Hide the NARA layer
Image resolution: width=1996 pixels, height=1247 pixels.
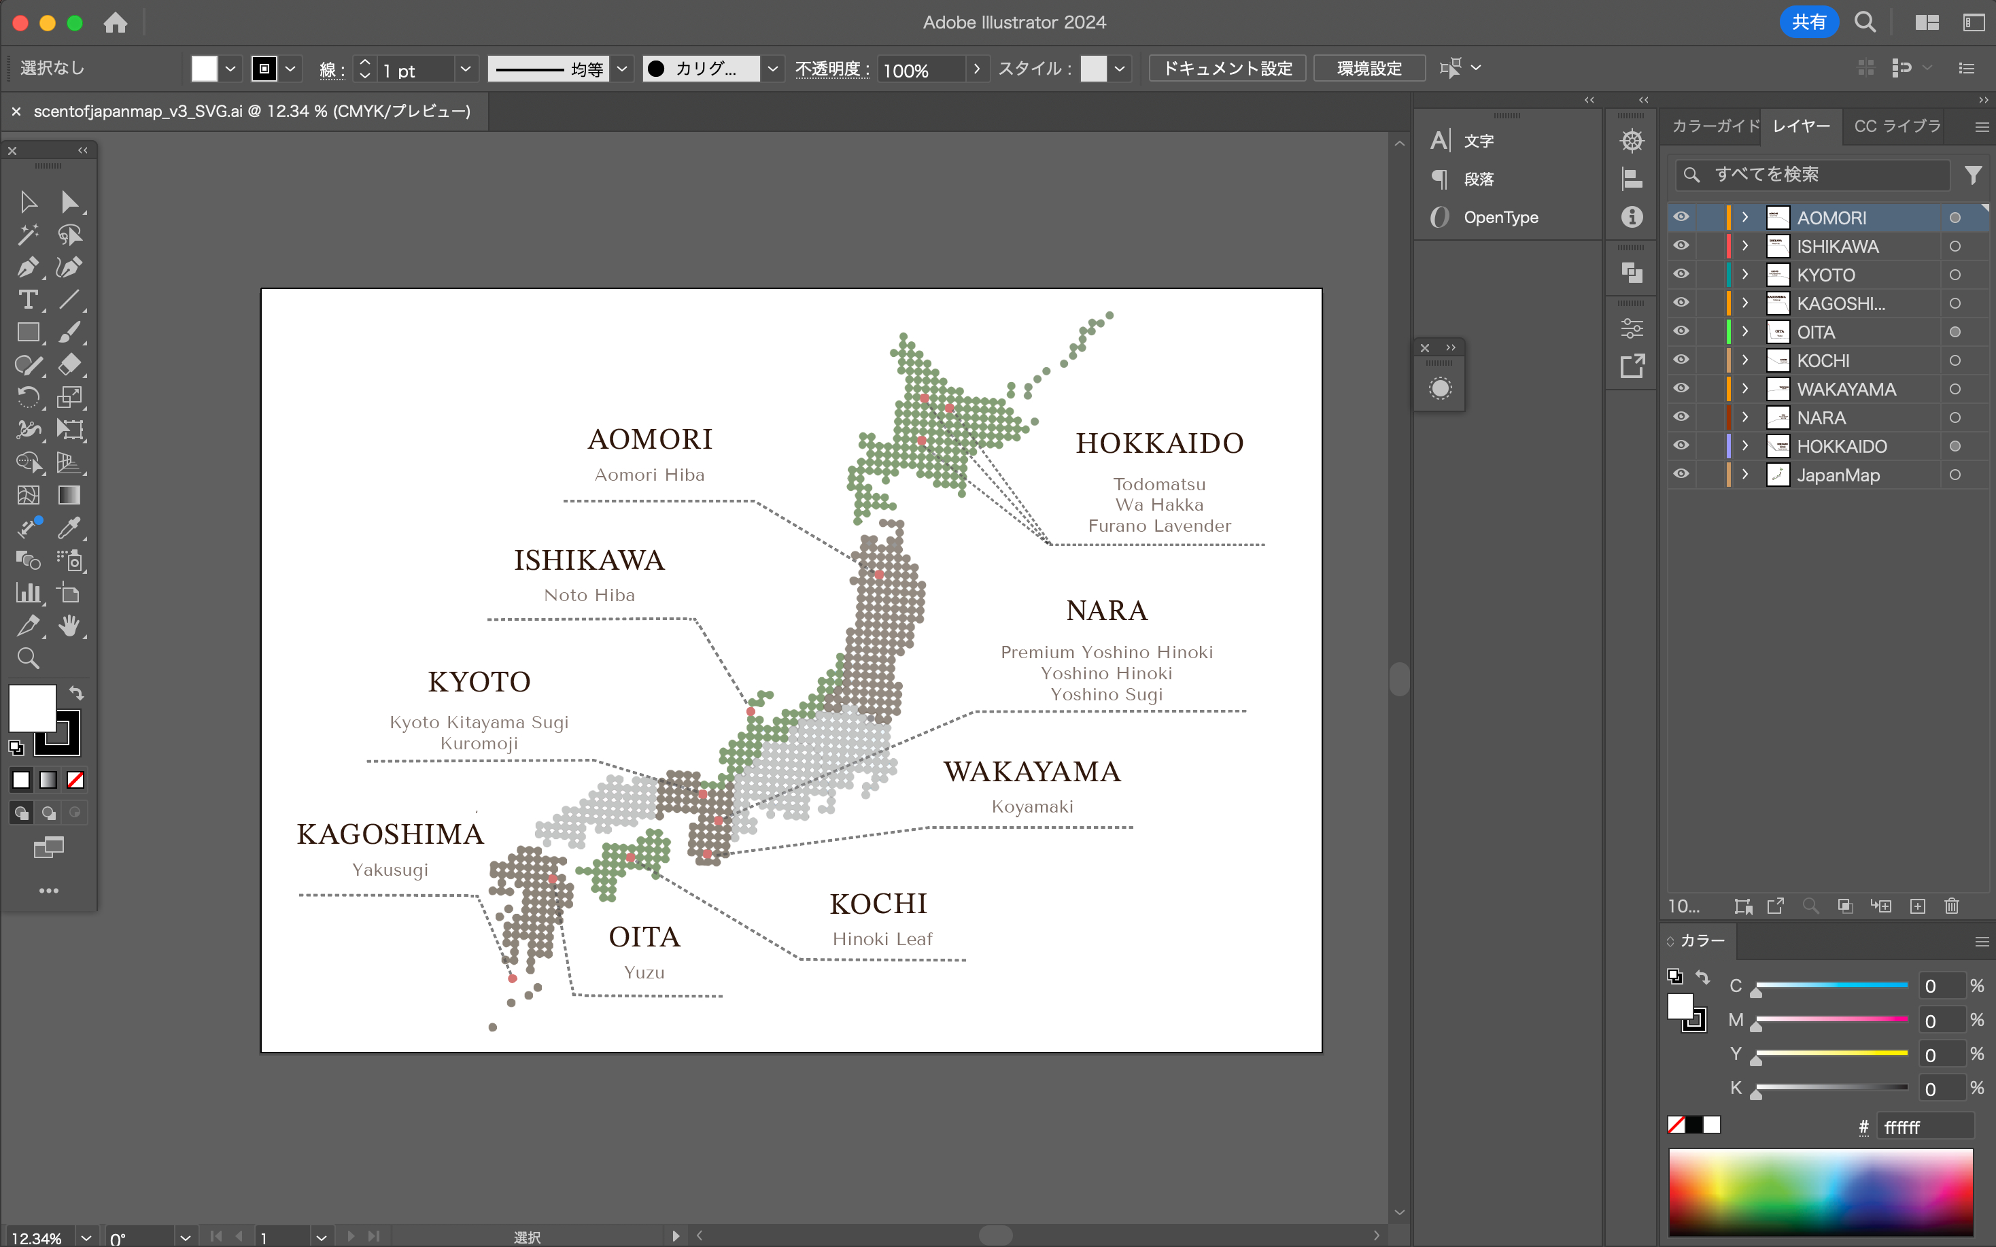click(1681, 417)
